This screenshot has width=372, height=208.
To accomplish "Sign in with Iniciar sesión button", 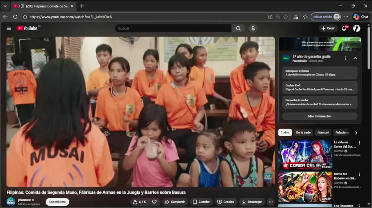I will (326, 17).
